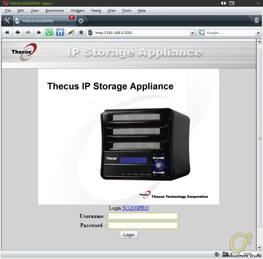263x259 pixels.
Task: Open the Opera panels wrench icon
Action: [x=7, y=21]
